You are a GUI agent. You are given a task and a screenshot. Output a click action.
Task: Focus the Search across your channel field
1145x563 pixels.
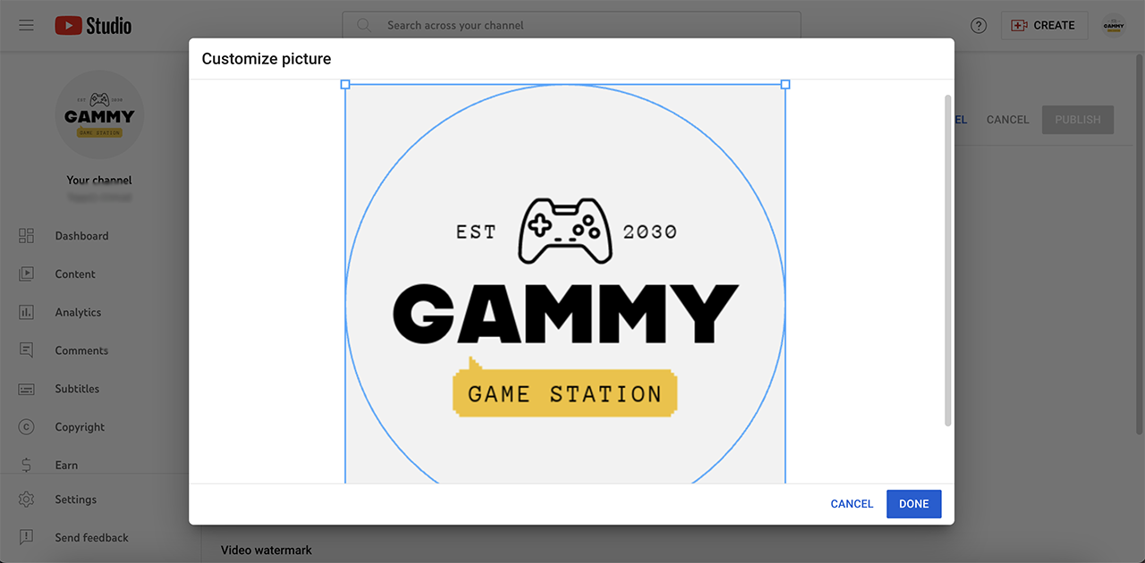click(x=572, y=25)
